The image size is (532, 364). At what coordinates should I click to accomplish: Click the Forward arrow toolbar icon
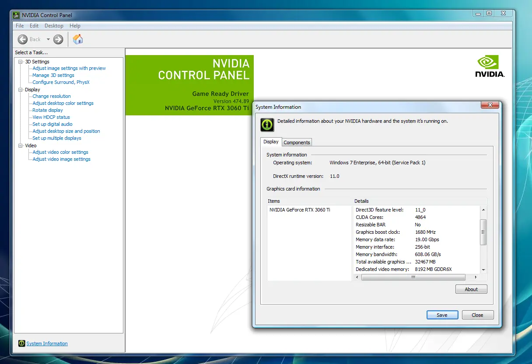click(x=58, y=39)
